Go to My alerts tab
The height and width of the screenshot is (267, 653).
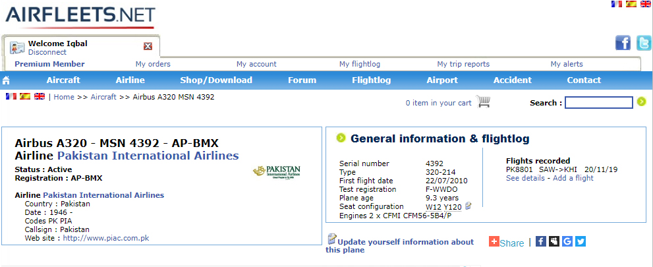click(567, 64)
